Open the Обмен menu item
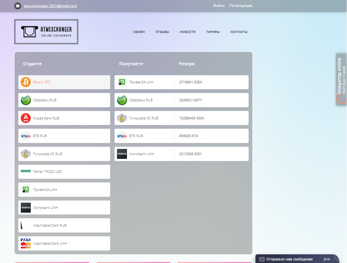 pos(139,32)
